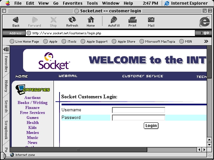Use the AutoFill toolbar icon
Viewport: 214px width, 160px height.
114,20
